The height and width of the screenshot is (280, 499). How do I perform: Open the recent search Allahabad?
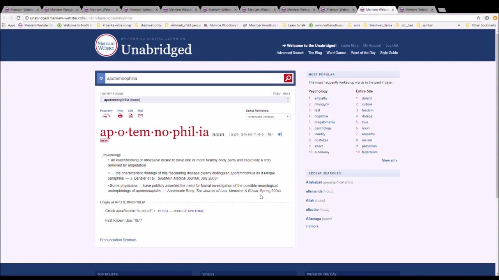click(314, 182)
